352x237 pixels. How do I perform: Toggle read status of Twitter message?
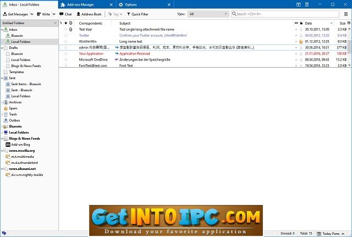(x=296, y=35)
